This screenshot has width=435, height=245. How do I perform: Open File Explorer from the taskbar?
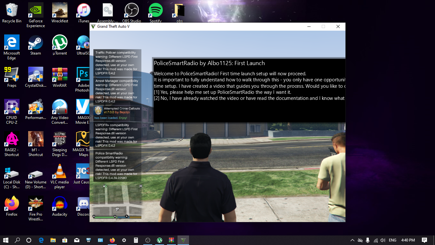point(53,240)
